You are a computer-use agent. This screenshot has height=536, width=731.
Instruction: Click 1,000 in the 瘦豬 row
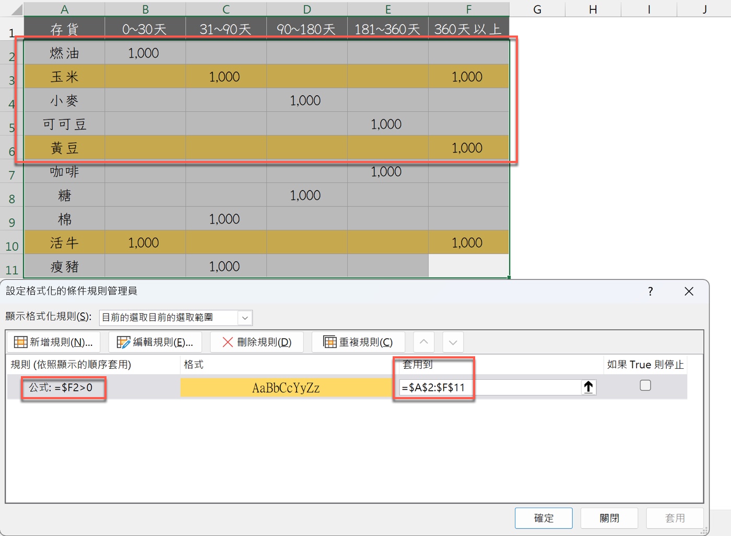coord(225,266)
